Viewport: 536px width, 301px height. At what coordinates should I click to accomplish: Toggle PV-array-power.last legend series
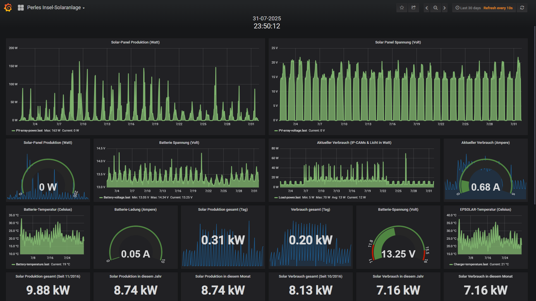[x=29, y=130]
